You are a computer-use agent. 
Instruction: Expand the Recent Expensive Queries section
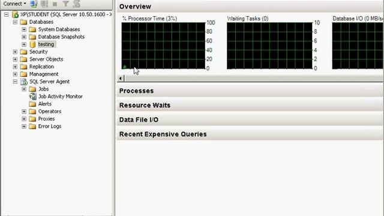(250, 134)
